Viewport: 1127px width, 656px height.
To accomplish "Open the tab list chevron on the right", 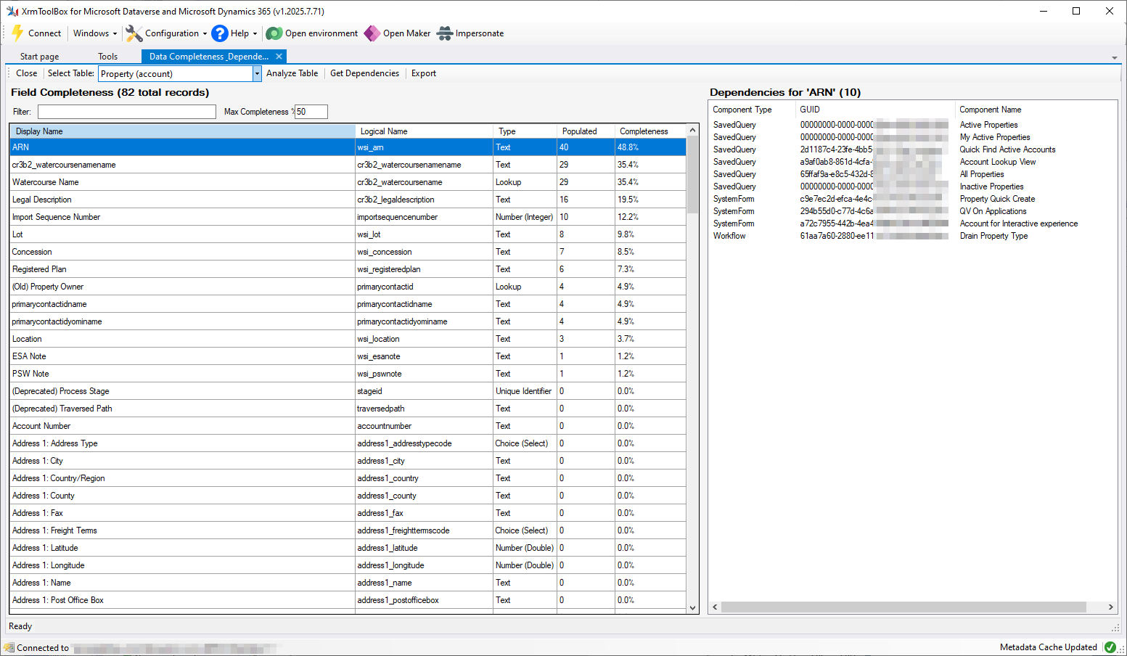I will click(1113, 56).
